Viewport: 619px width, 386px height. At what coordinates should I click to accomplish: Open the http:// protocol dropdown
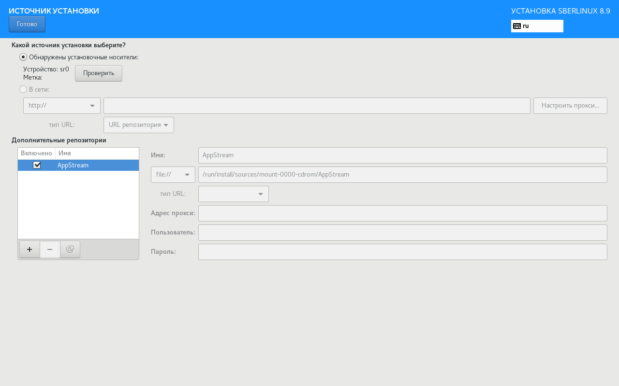pyautogui.click(x=62, y=106)
